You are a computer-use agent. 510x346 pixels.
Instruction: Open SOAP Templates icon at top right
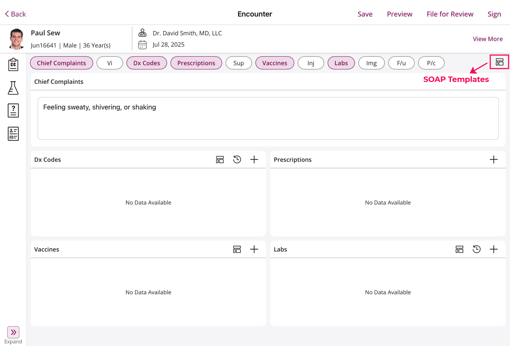click(x=499, y=62)
